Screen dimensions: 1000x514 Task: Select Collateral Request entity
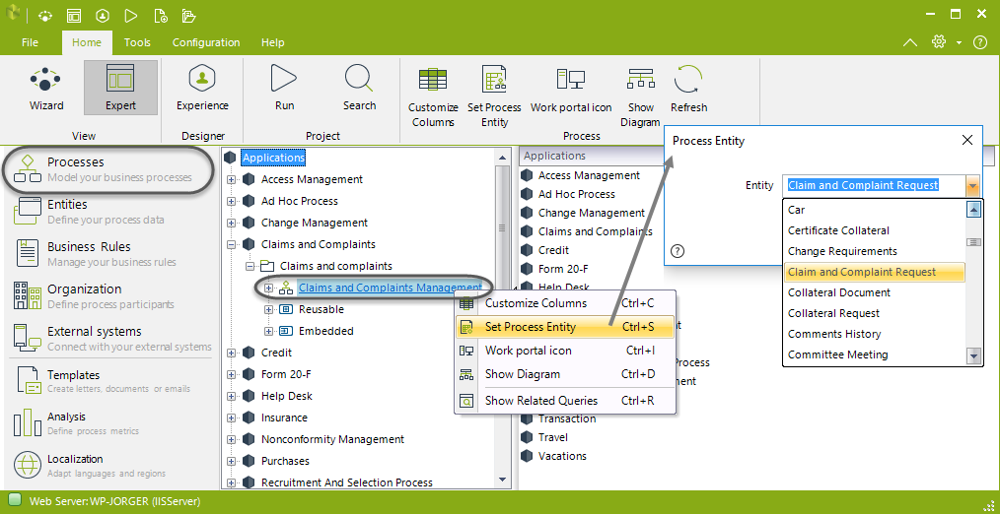point(874,313)
